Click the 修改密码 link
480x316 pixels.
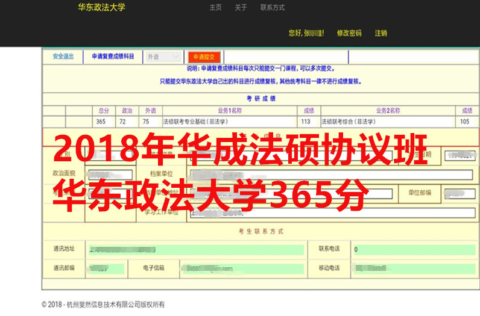pos(349,33)
